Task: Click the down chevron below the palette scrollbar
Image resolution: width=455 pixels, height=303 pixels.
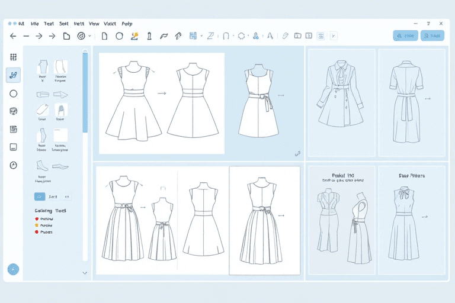Action: [85, 273]
